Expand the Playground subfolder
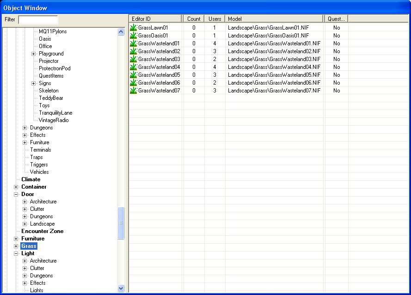This screenshot has width=411, height=295. (34, 54)
